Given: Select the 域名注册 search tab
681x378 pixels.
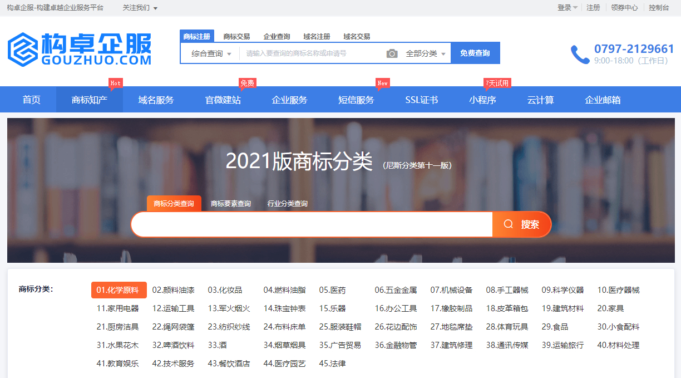Looking at the screenshot, I should tap(317, 37).
